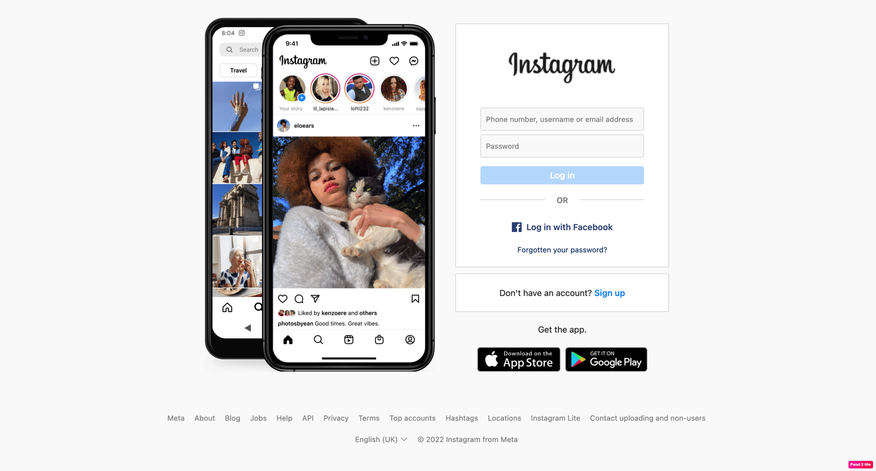Screen dimensions: 876x471
Task: Click the Instagram logo icon
Action: tap(562, 66)
